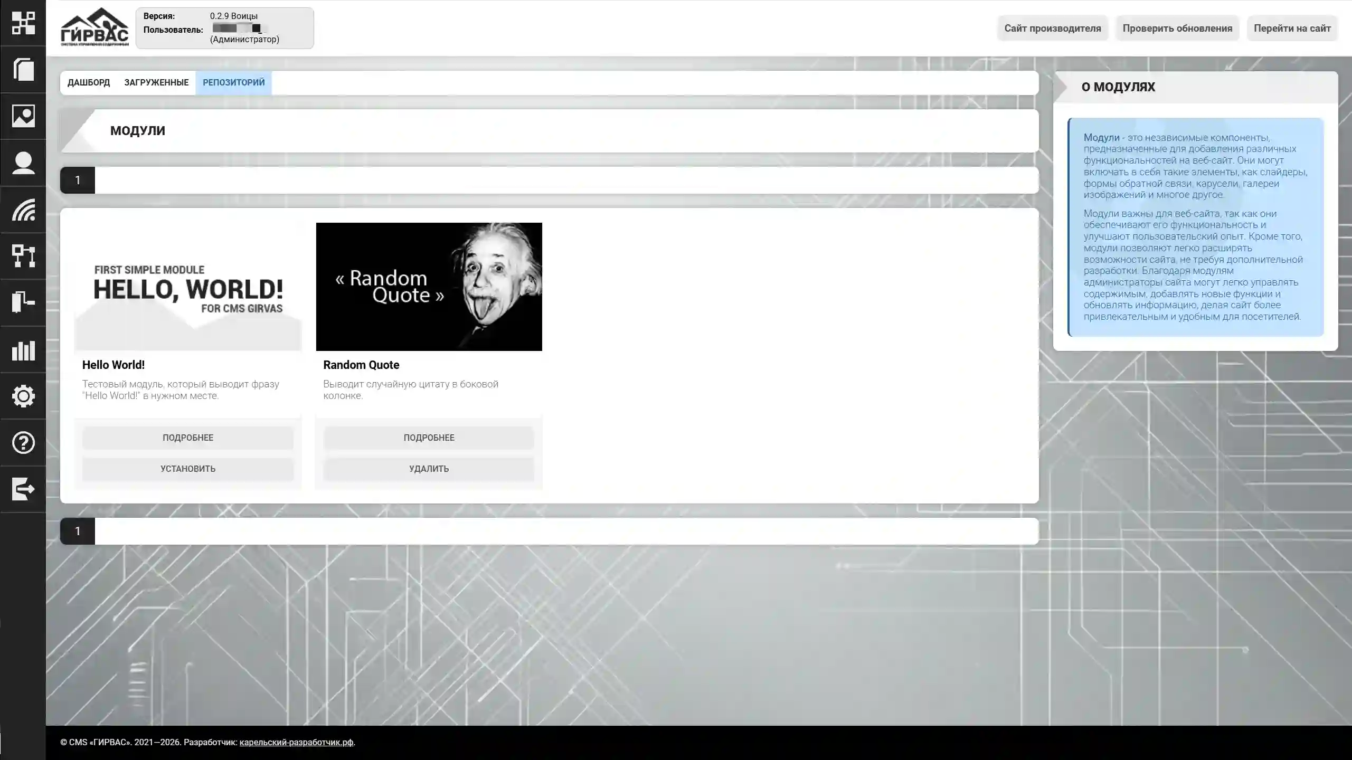Click the RSS feed sidebar icon
Viewport: 1352px width, 760px height.
[x=23, y=210]
